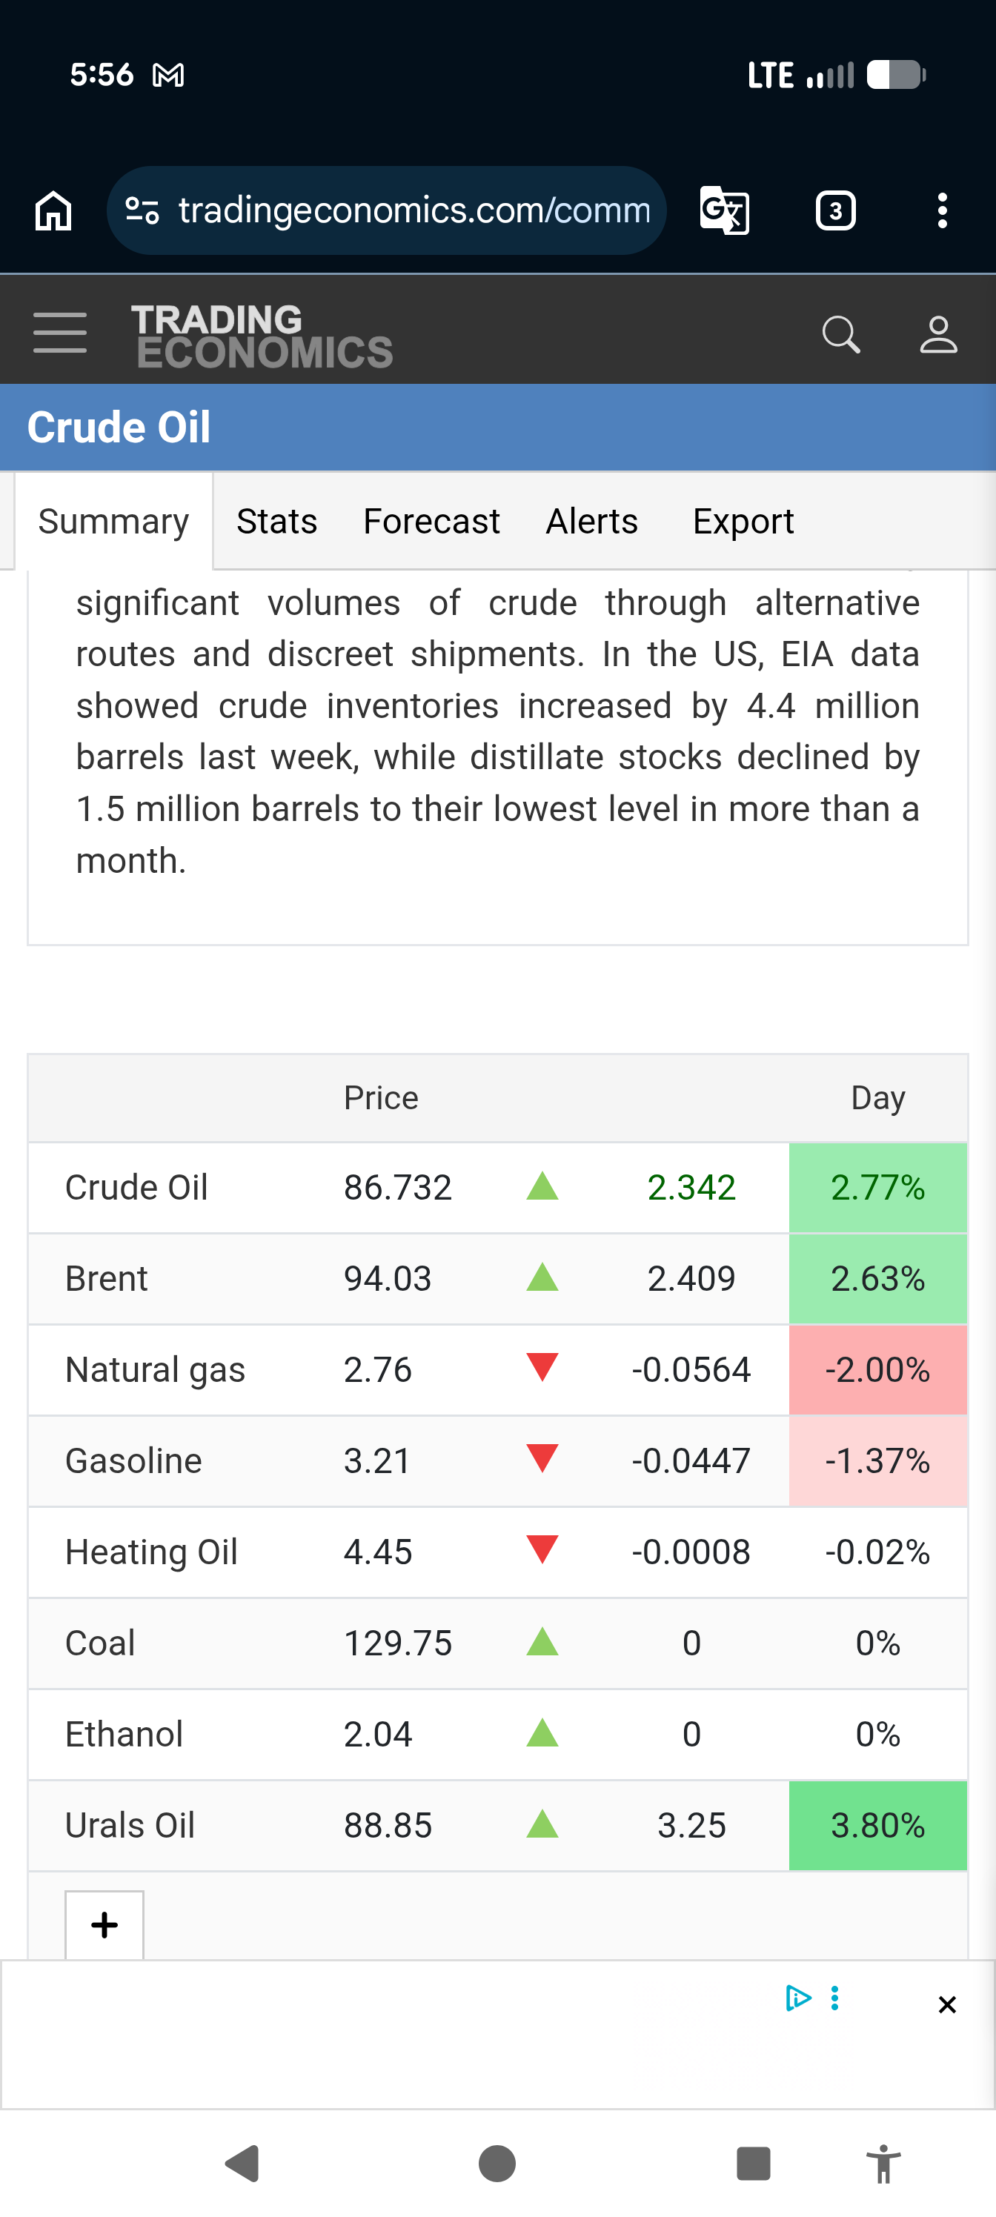Open the hamburger navigation menu

coord(59,333)
